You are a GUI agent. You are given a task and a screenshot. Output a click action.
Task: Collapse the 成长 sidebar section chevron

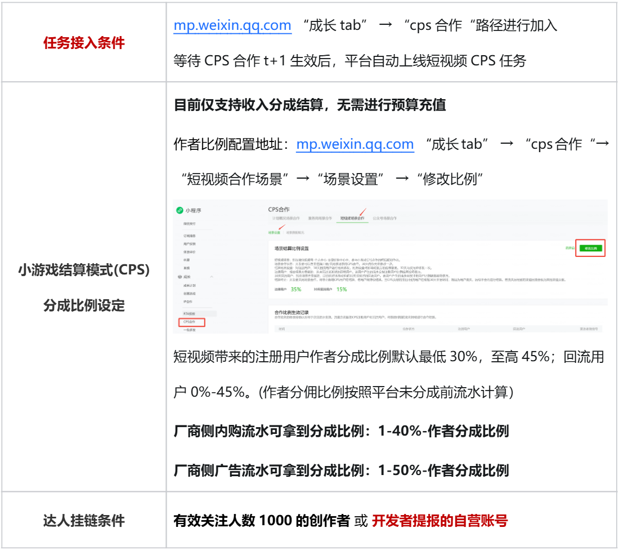point(212,277)
